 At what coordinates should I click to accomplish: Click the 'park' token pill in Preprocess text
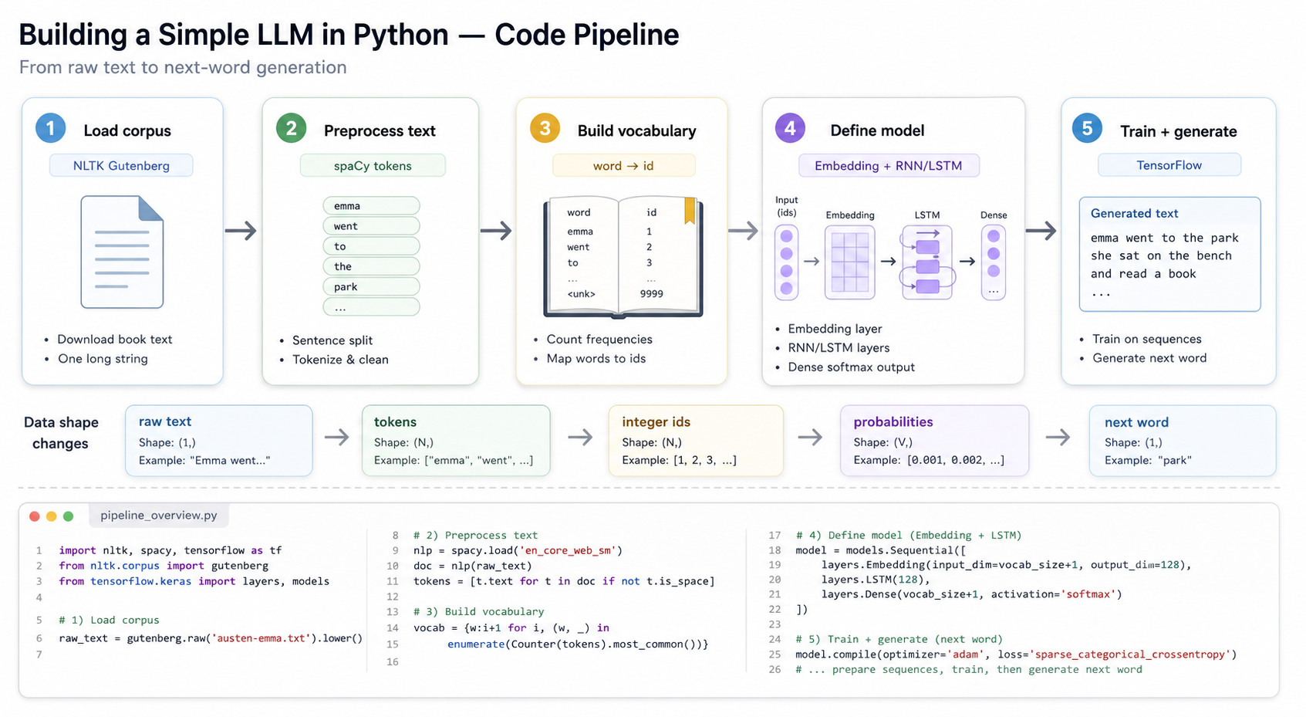pyautogui.click(x=371, y=286)
